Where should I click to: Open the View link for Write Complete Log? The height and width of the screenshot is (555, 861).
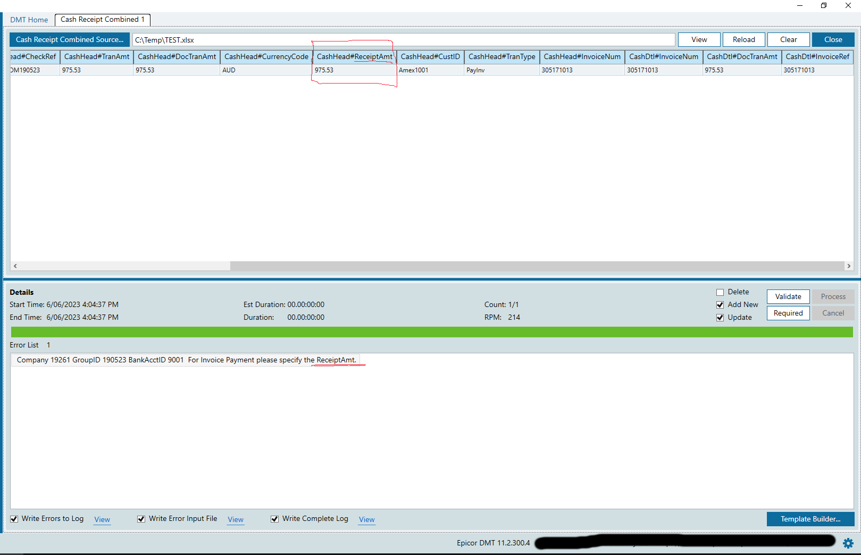[366, 519]
